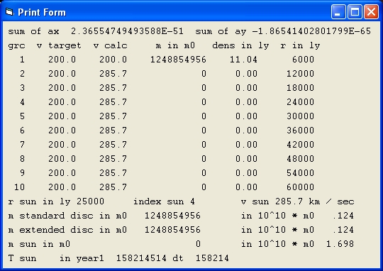Image resolution: width=383 pixels, height=271 pixels.
Task: Click mass value 1248854956 in row 1
Action: click(178, 60)
